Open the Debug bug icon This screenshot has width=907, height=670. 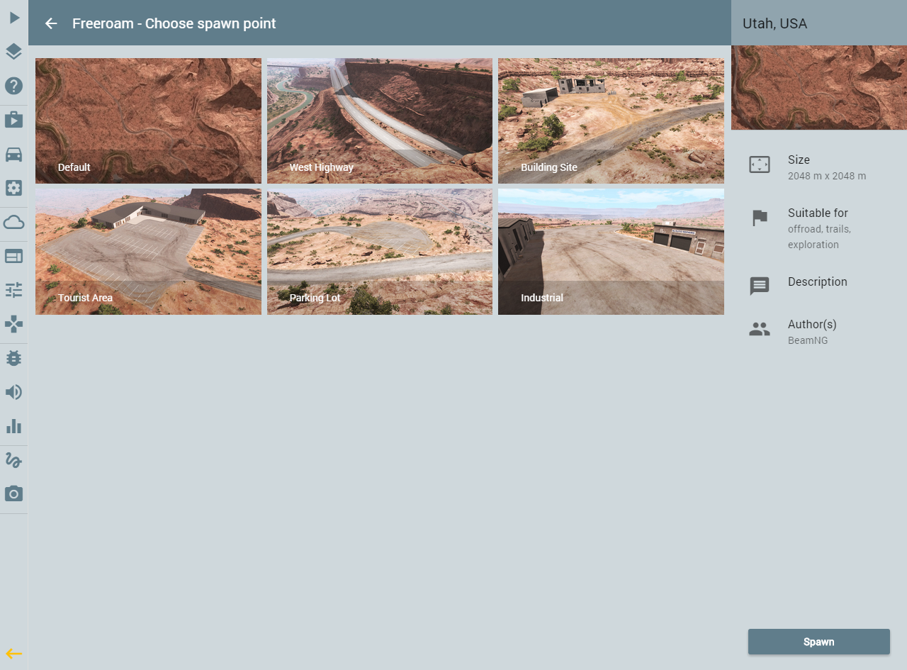tap(14, 358)
